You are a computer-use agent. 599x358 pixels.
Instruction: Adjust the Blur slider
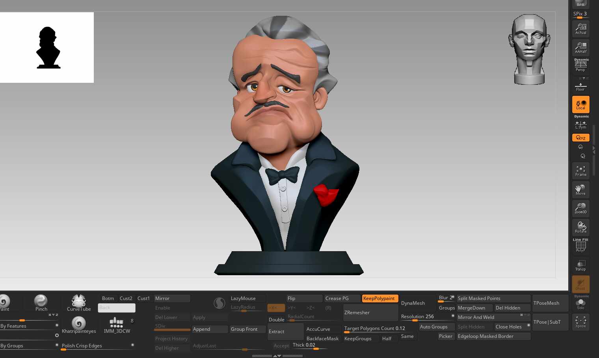coord(446,298)
